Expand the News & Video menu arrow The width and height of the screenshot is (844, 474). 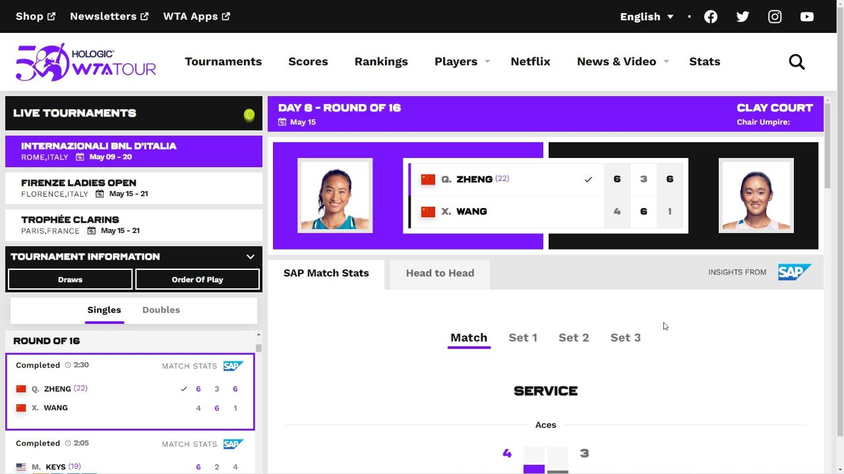pos(666,61)
